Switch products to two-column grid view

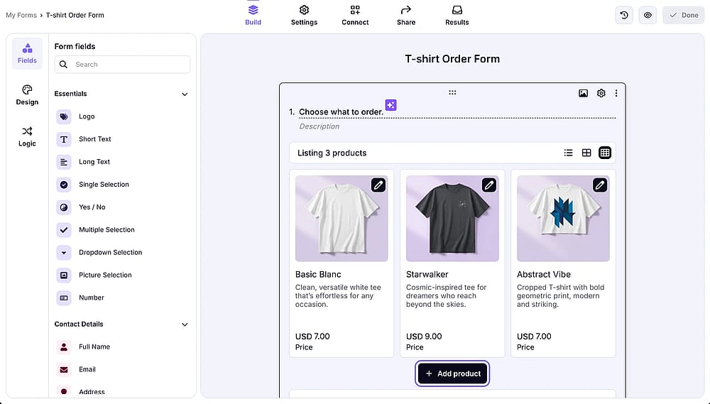click(586, 153)
